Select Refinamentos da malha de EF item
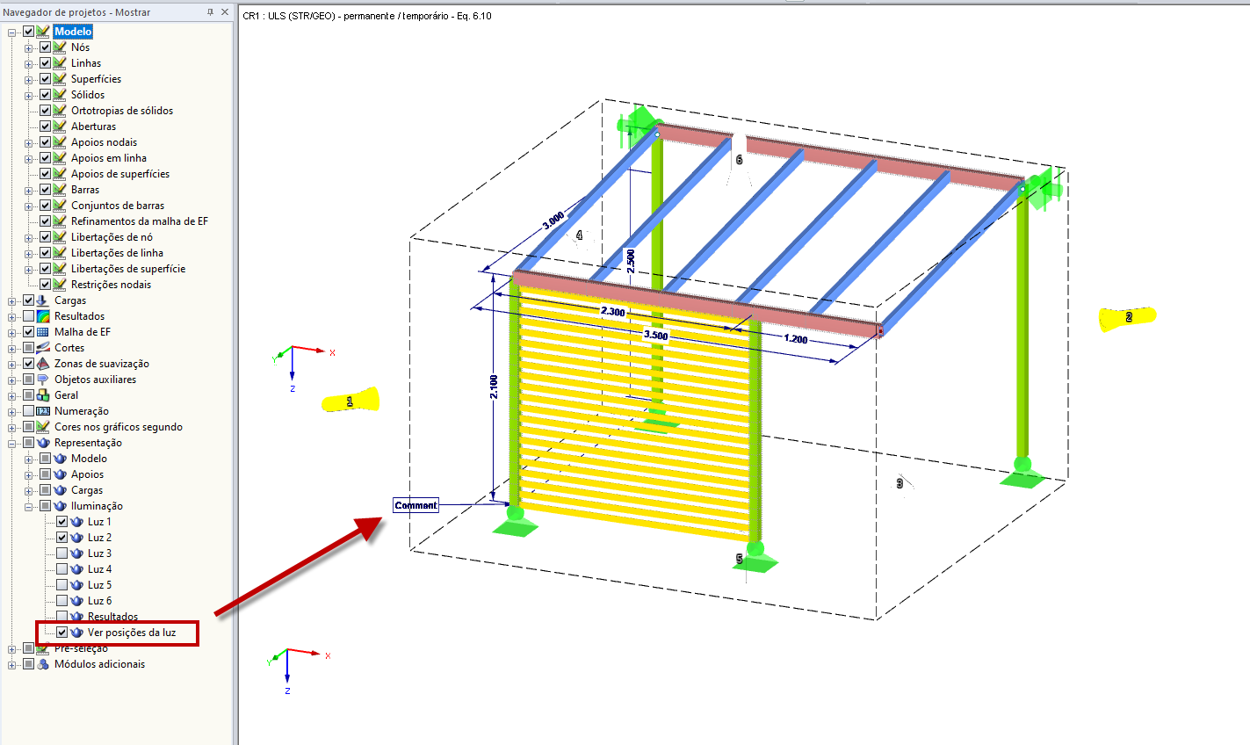The width and height of the screenshot is (1250, 745). pyautogui.click(x=140, y=221)
